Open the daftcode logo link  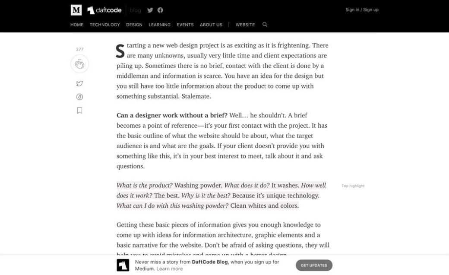(104, 10)
